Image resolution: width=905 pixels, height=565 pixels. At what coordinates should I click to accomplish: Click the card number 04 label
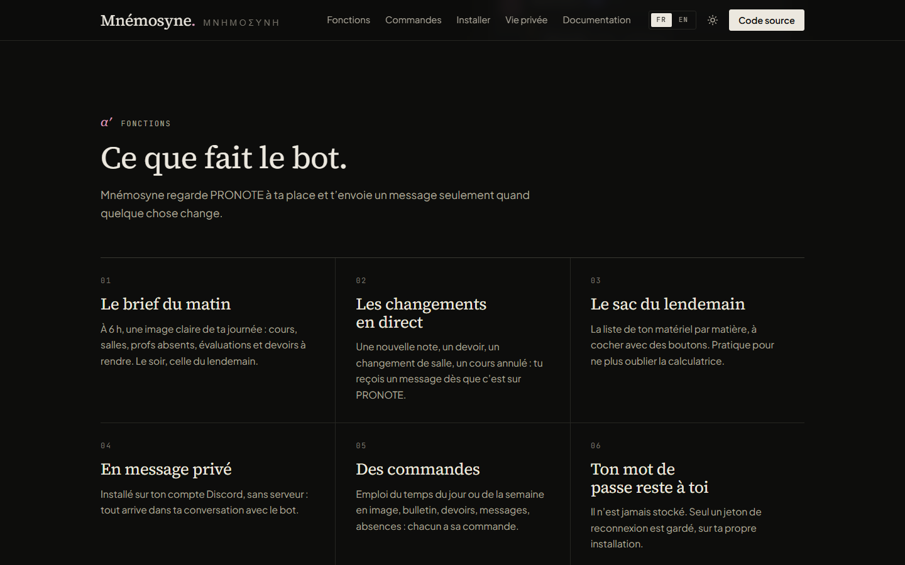tap(106, 446)
